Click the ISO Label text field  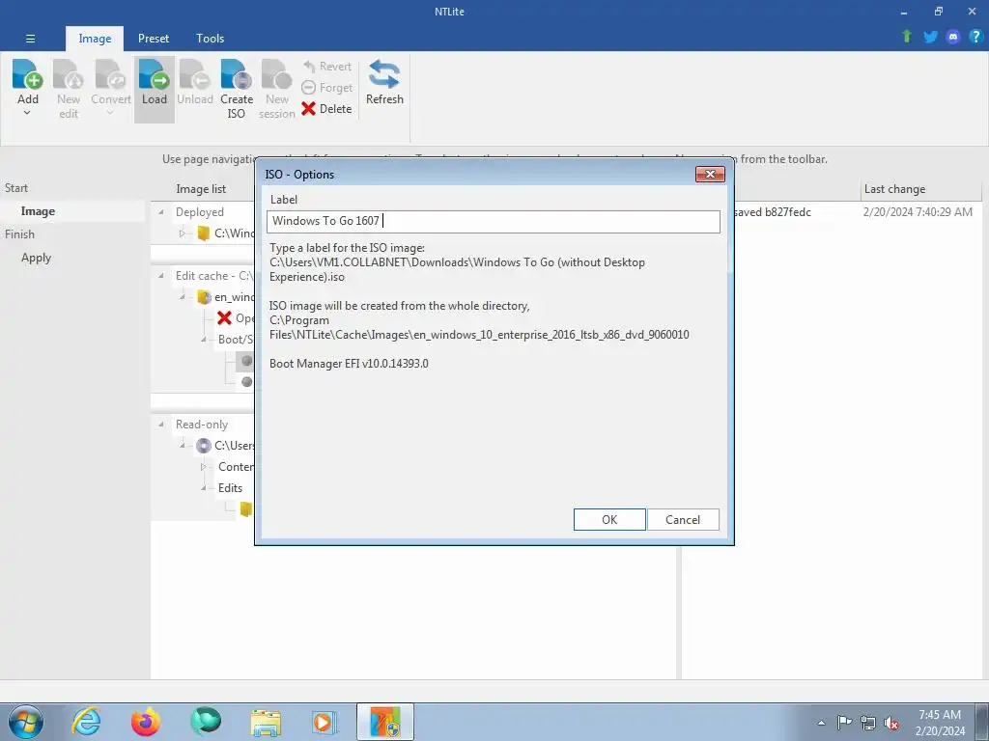point(494,221)
